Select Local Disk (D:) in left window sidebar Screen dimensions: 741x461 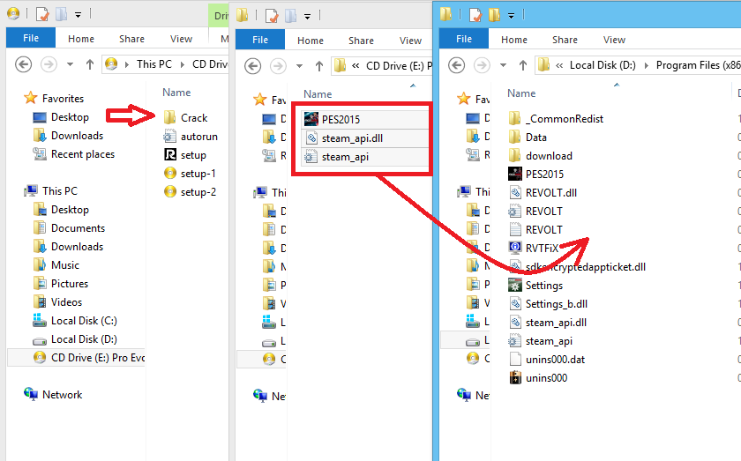pos(75,339)
